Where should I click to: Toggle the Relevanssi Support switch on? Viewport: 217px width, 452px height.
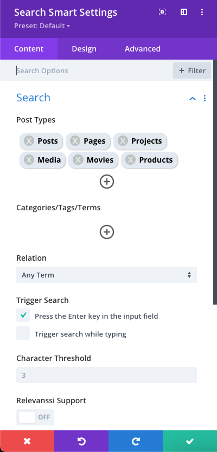tap(35, 417)
